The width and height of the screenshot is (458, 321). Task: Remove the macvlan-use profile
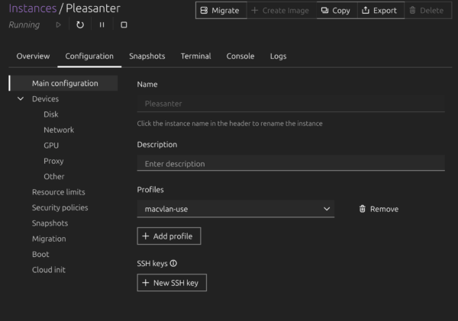[379, 209]
